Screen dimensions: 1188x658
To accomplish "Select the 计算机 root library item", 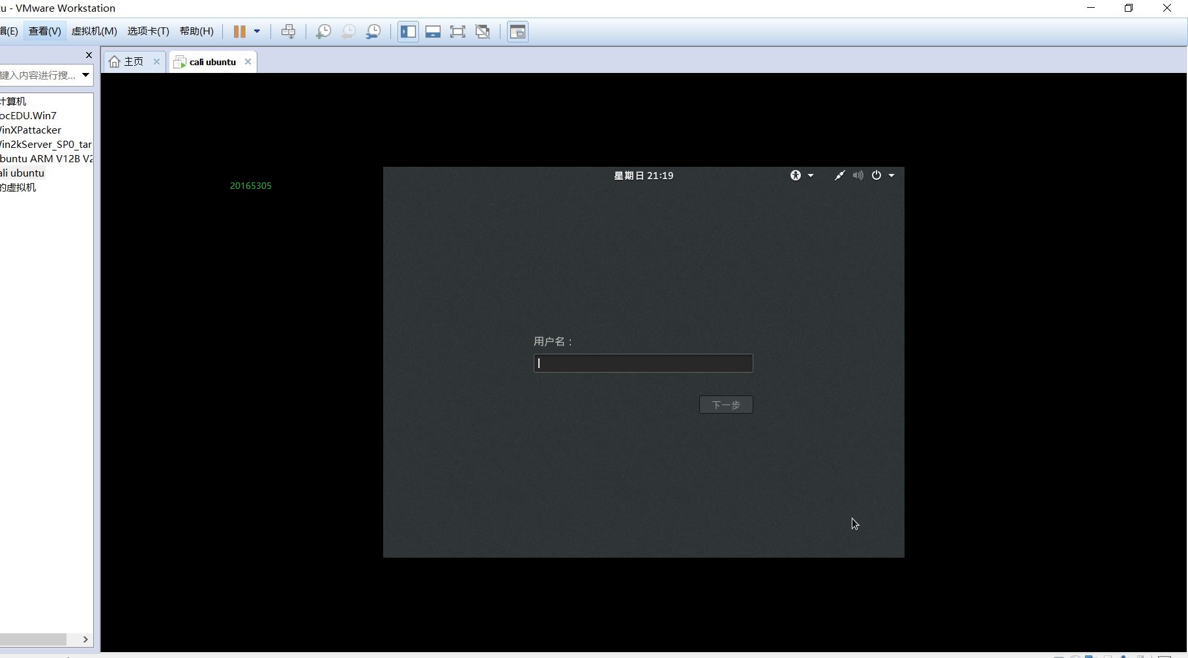I will point(13,101).
